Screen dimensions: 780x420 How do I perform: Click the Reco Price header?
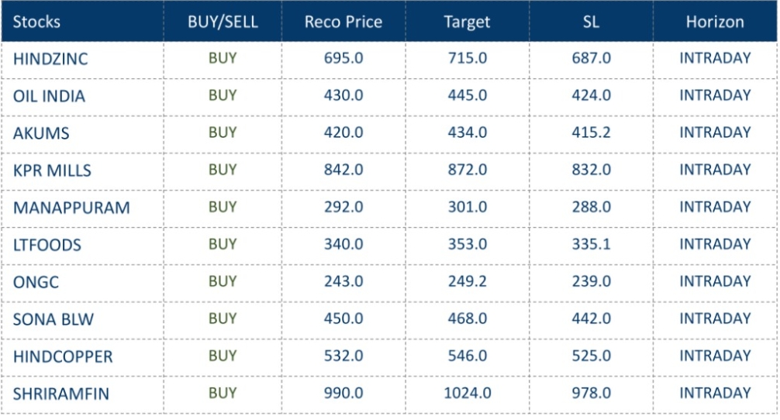click(343, 22)
